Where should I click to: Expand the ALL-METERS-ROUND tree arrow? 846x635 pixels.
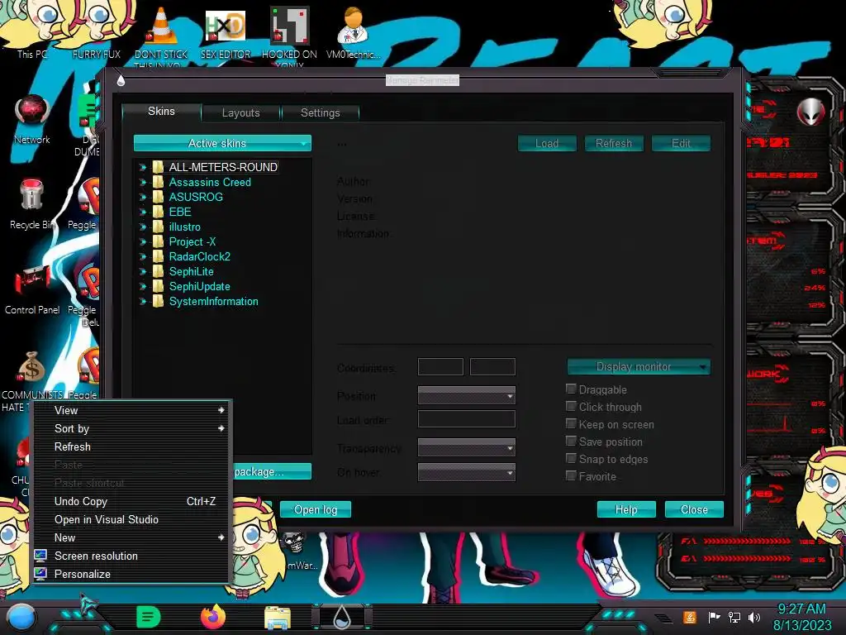143,167
